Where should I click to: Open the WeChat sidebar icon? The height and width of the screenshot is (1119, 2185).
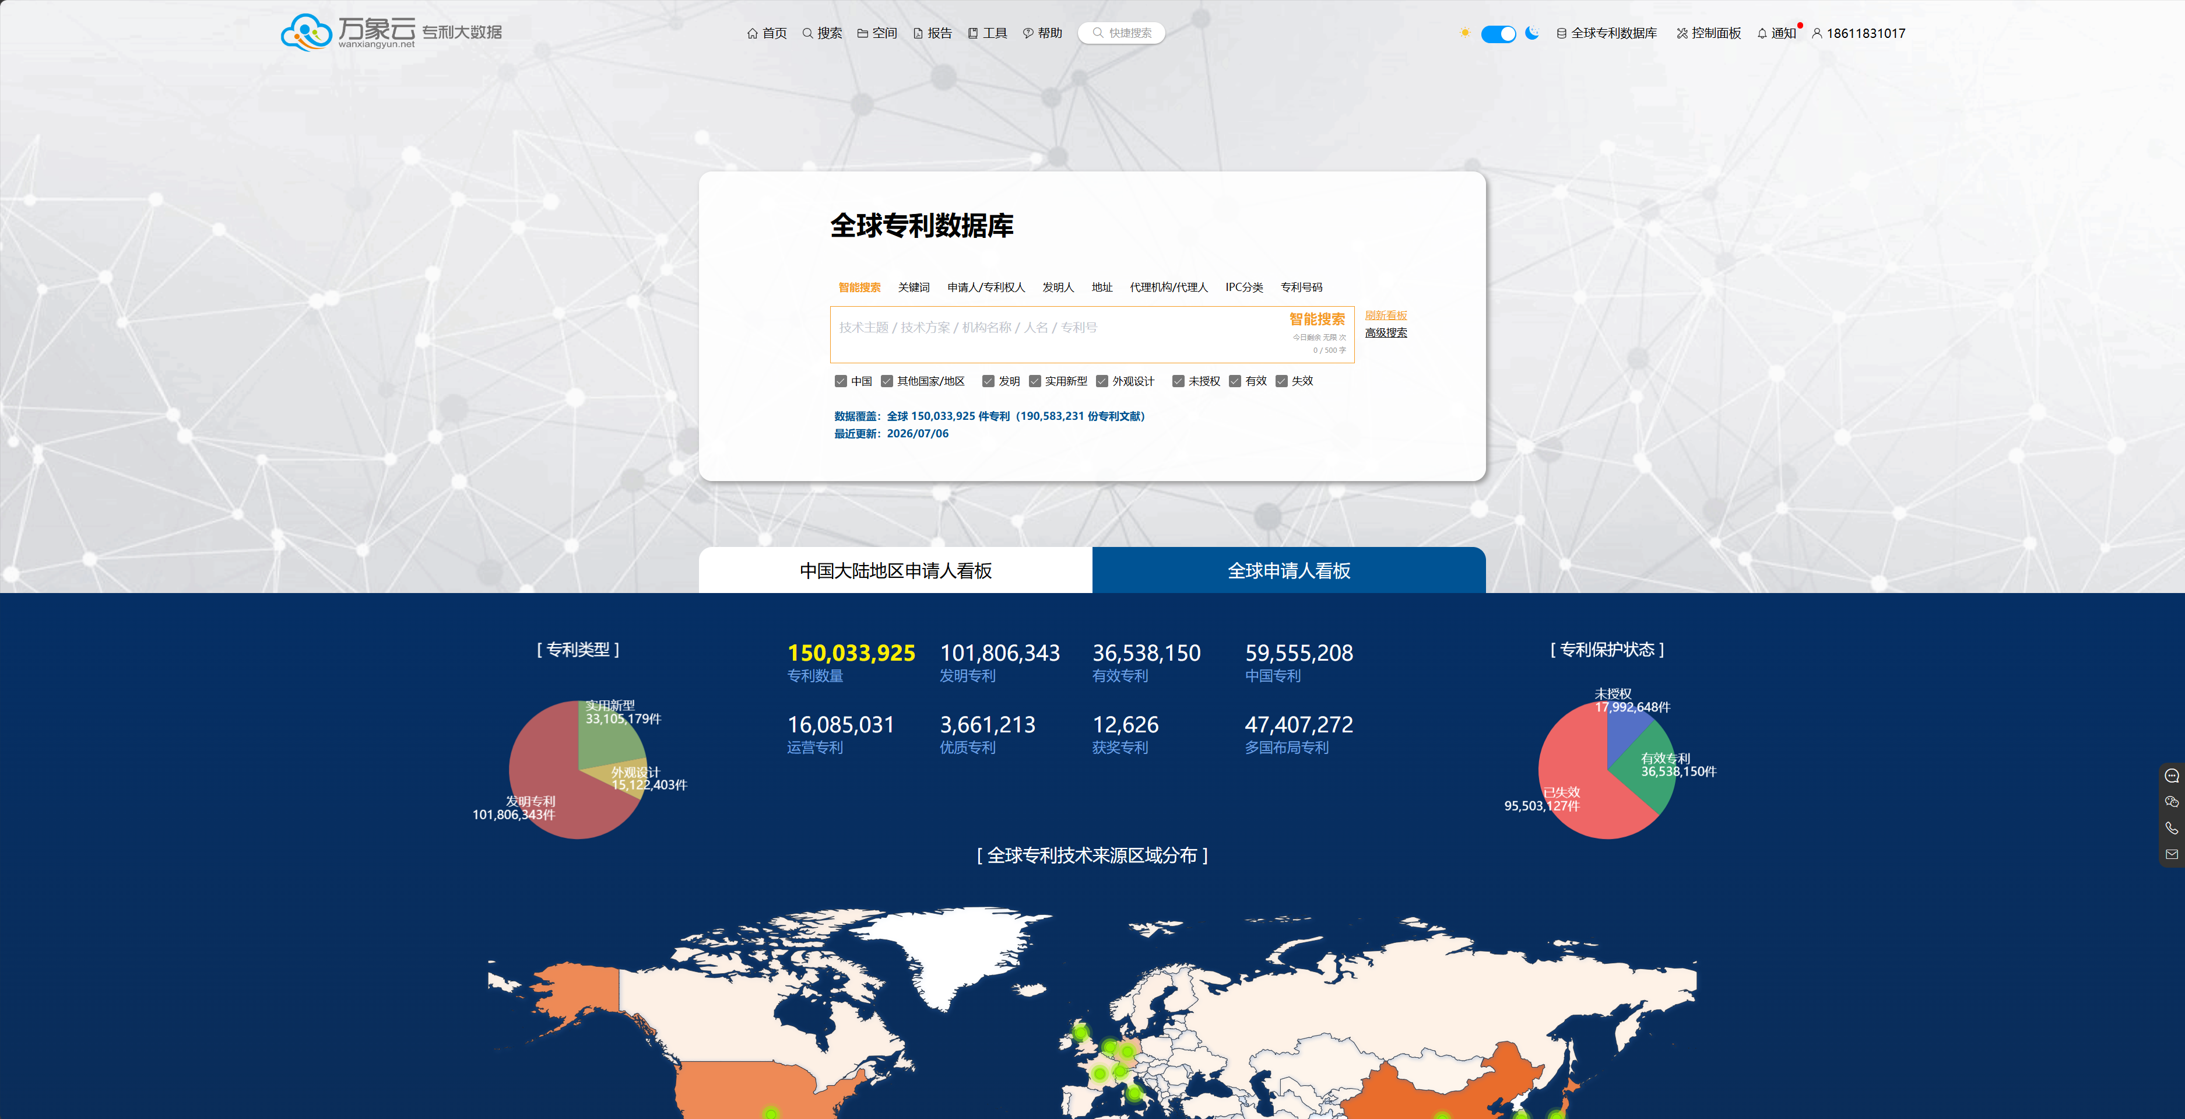click(x=2172, y=802)
